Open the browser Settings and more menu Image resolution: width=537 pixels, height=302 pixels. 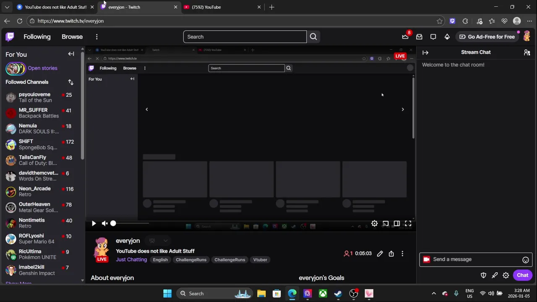[529, 21]
